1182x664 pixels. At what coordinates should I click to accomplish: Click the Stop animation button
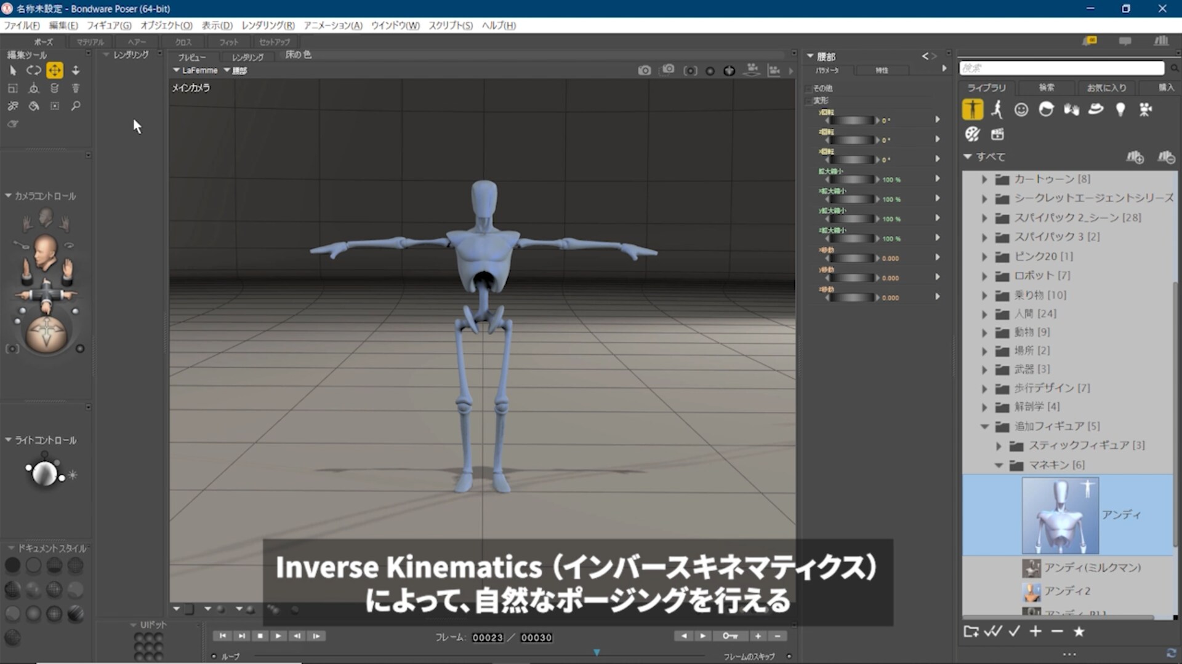tap(260, 636)
